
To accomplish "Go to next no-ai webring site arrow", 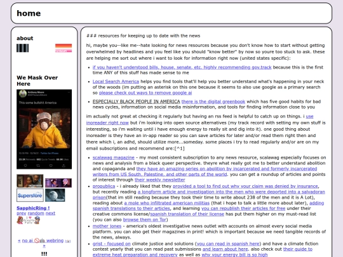I will (44, 246).
